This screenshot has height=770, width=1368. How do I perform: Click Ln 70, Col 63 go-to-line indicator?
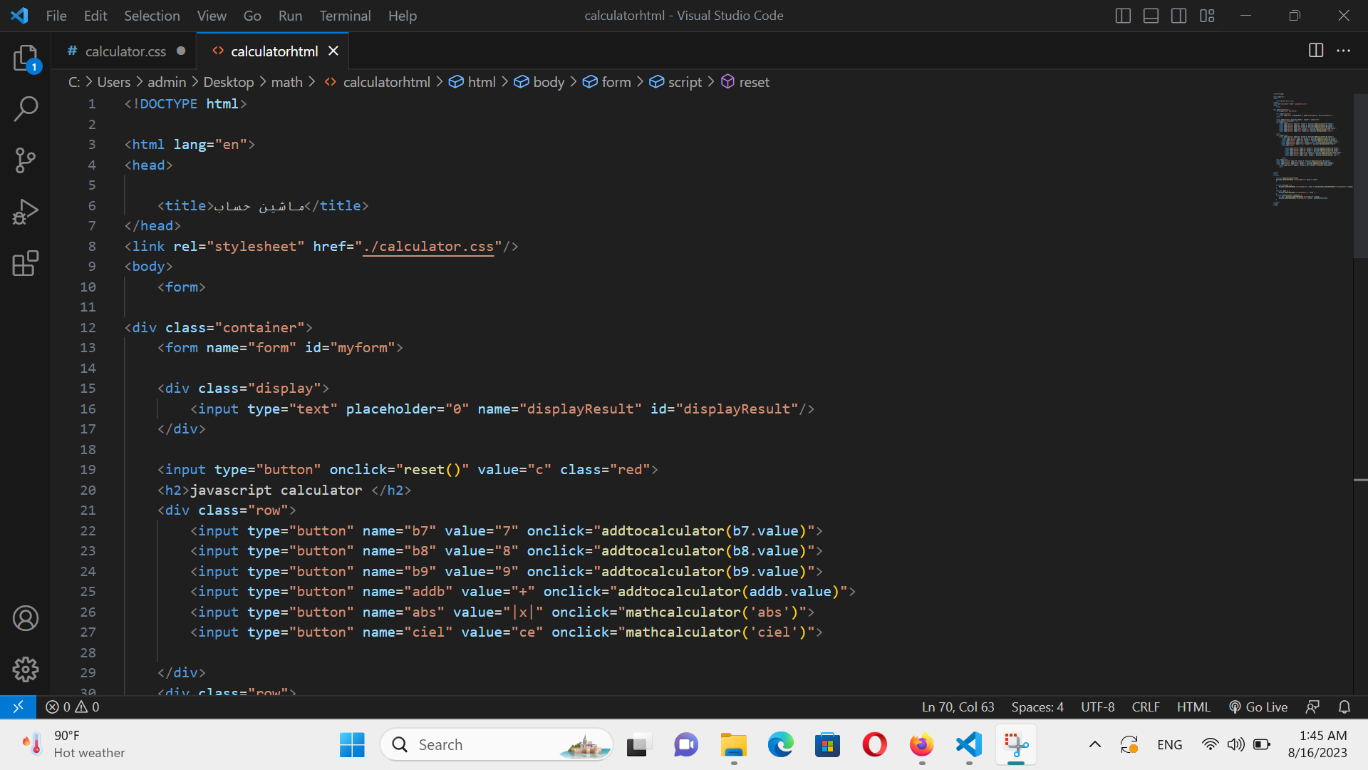tap(958, 707)
